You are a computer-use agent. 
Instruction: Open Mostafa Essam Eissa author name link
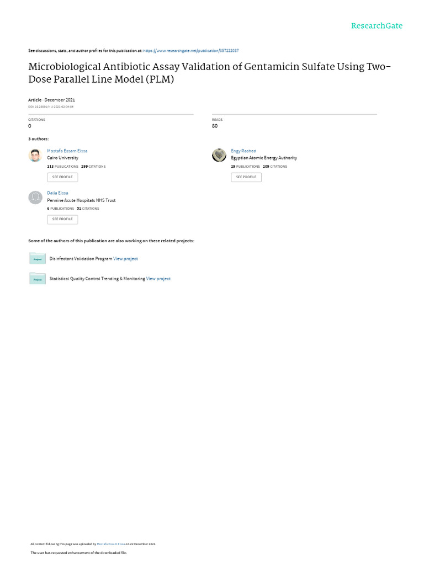point(67,151)
